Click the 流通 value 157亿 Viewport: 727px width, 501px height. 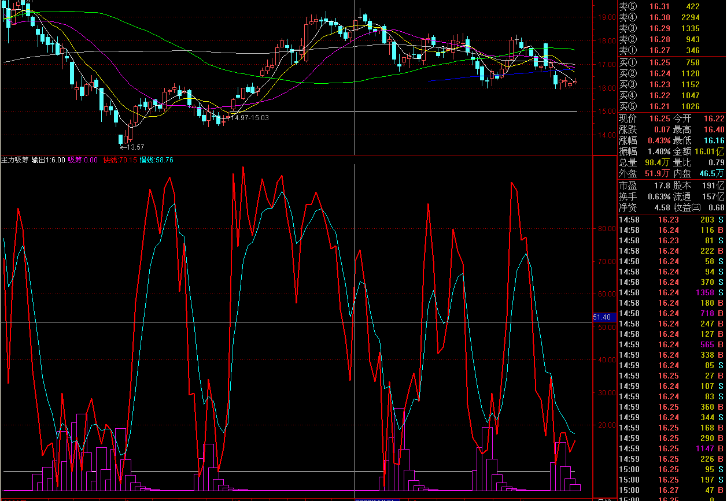[714, 197]
